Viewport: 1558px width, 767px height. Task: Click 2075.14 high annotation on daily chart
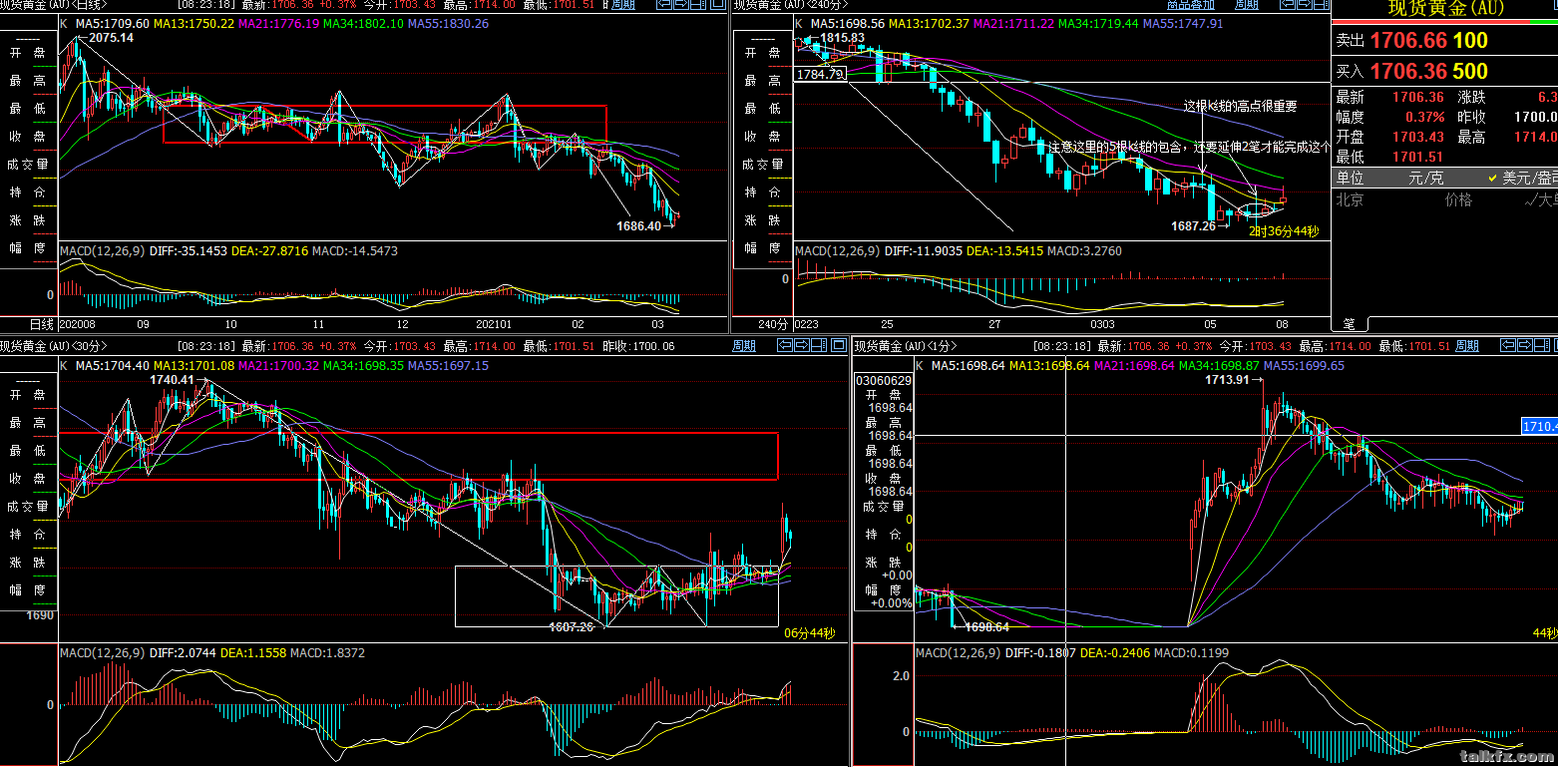[x=112, y=38]
